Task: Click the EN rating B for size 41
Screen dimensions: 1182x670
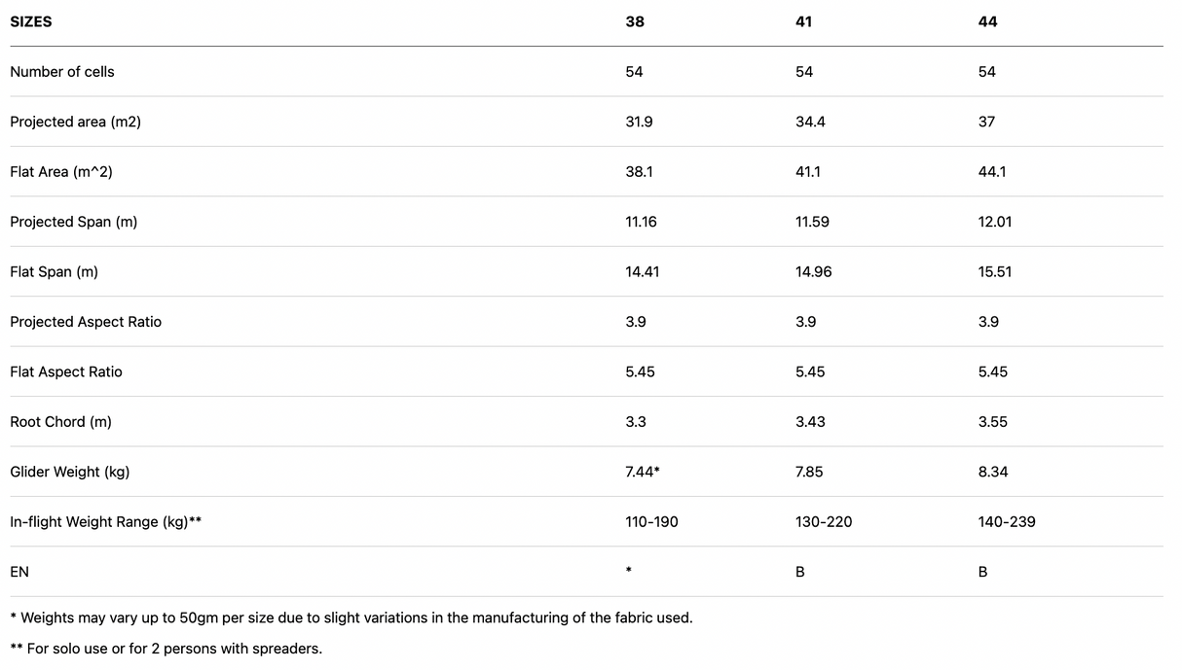Action: click(800, 573)
